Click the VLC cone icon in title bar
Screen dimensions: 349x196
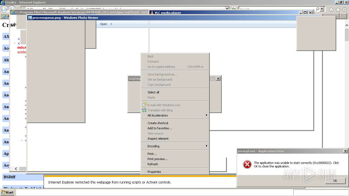[x=152, y=13]
